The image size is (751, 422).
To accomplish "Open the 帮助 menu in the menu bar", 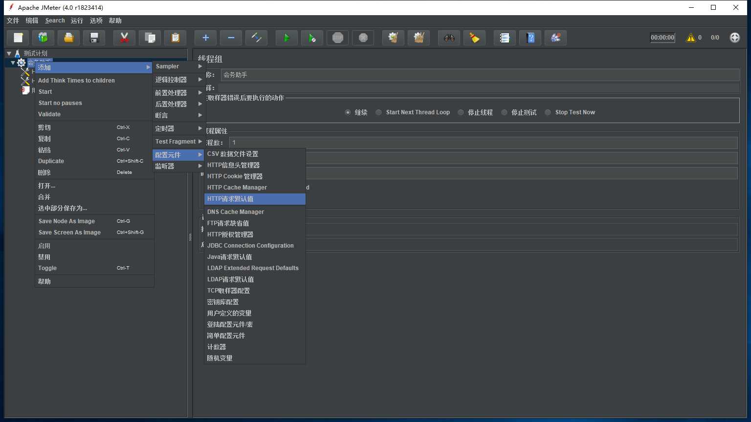I will pos(115,21).
